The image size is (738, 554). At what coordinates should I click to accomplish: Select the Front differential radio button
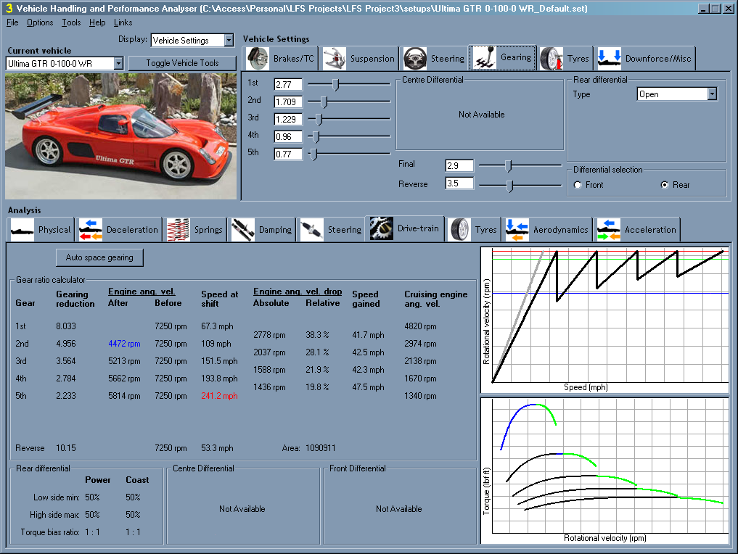578,185
